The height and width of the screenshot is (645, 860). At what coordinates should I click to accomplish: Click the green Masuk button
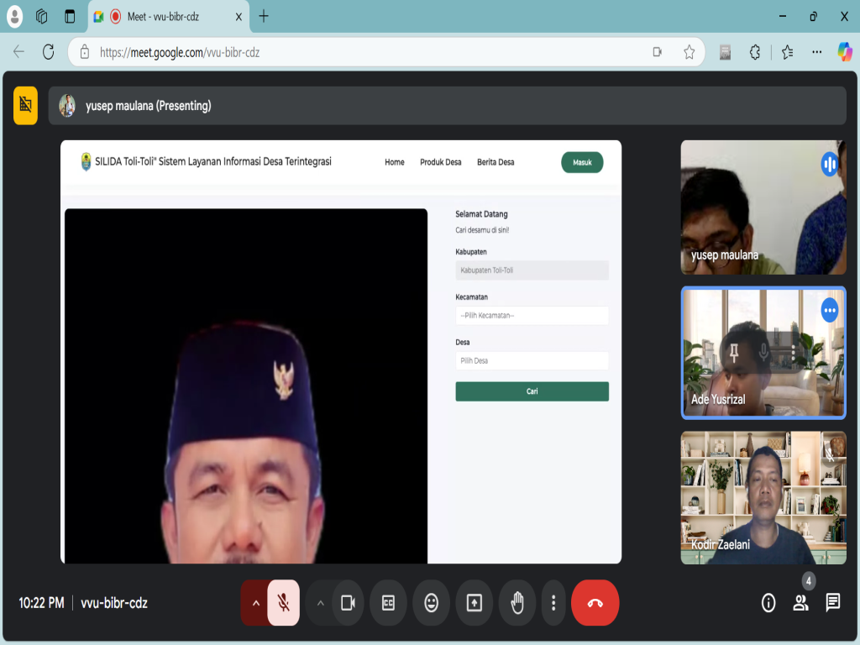click(x=582, y=162)
